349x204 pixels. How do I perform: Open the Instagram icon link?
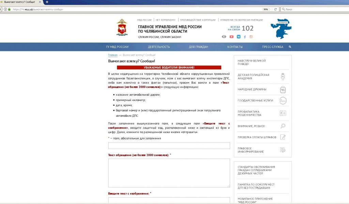pyautogui.click(x=251, y=37)
